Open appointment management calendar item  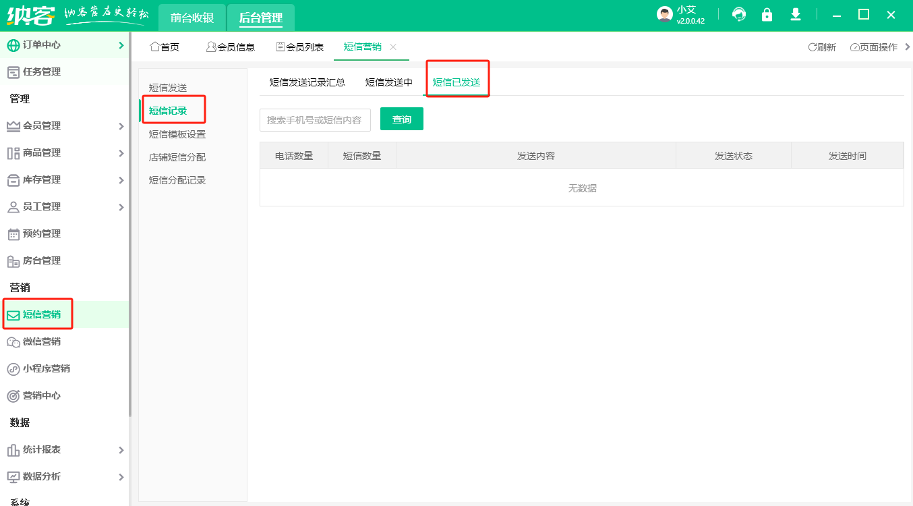pos(42,233)
